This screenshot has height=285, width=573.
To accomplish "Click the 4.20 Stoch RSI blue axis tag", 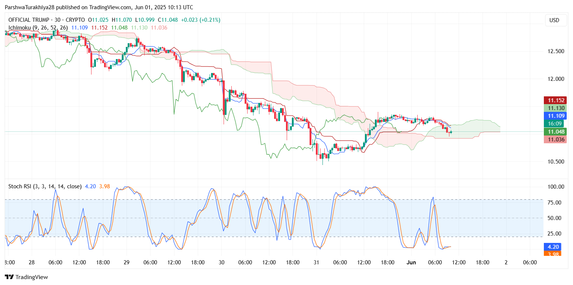I will [x=552, y=246].
